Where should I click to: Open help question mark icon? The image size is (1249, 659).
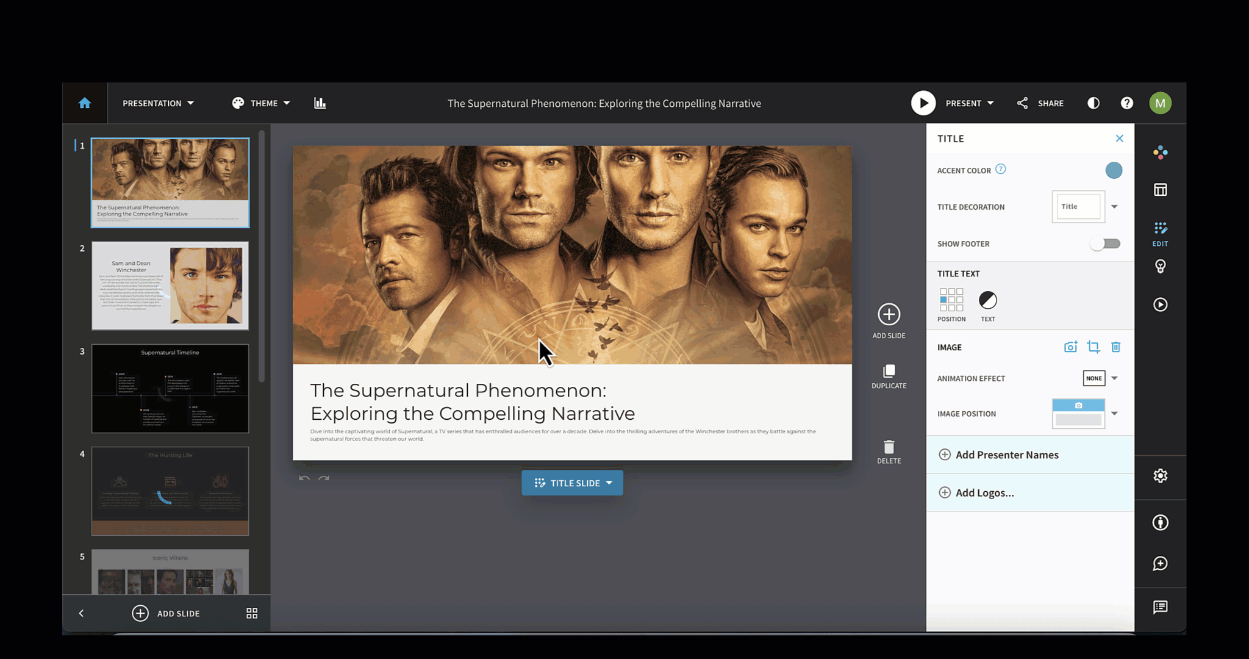(1127, 103)
